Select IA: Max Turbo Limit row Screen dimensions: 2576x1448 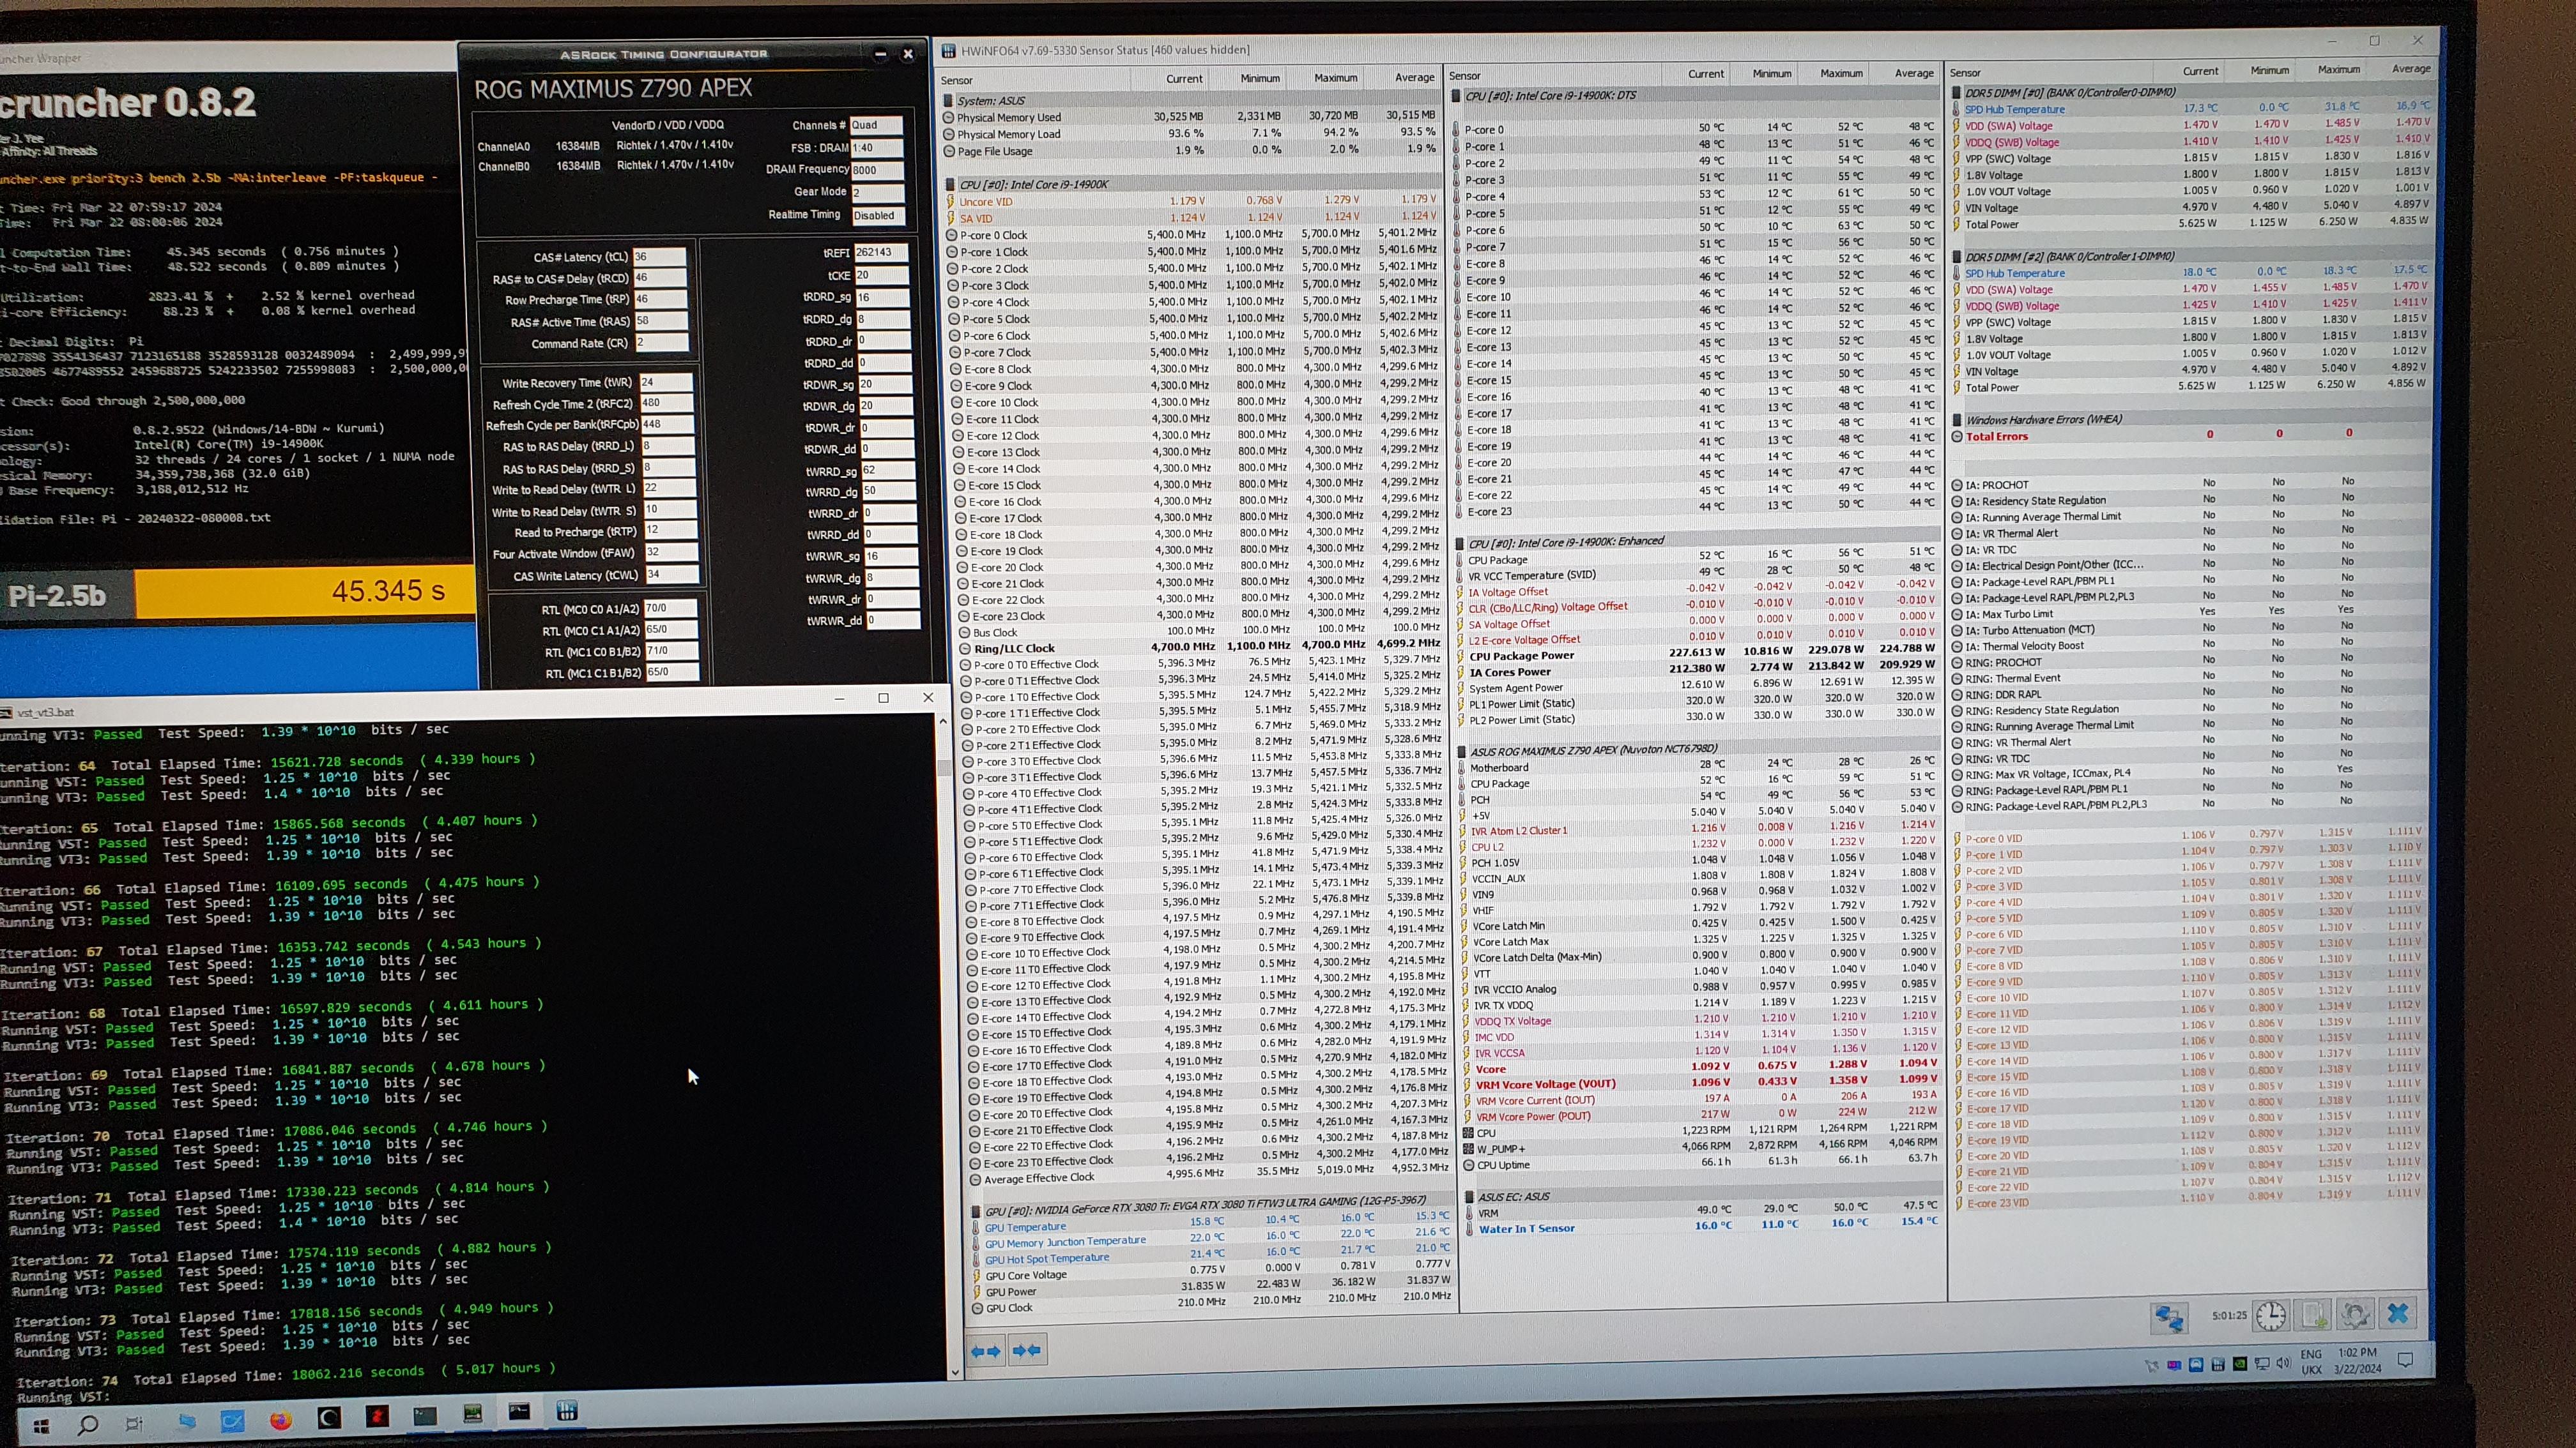click(x=2190, y=614)
